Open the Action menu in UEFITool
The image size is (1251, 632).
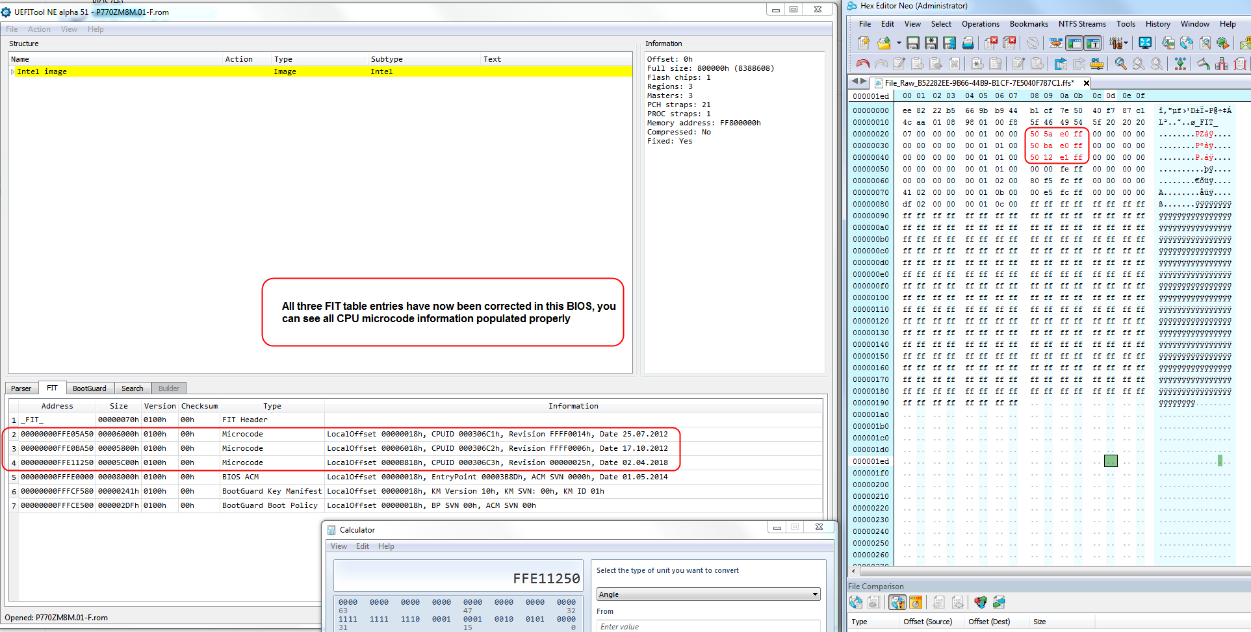(x=39, y=29)
